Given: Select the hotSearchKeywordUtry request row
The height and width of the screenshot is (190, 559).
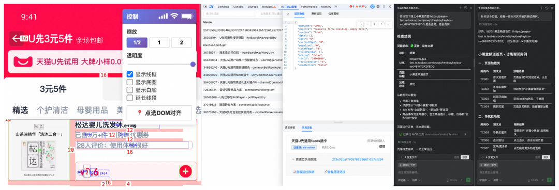Looking at the screenshot, I should tap(242, 37).
